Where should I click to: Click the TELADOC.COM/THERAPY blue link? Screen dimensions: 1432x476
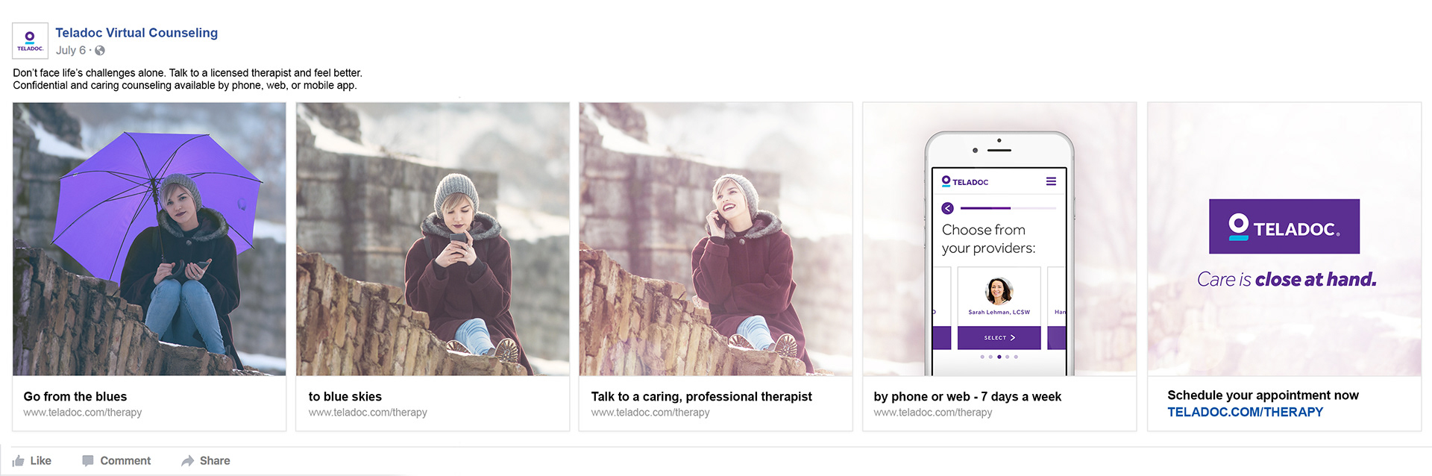click(1245, 412)
